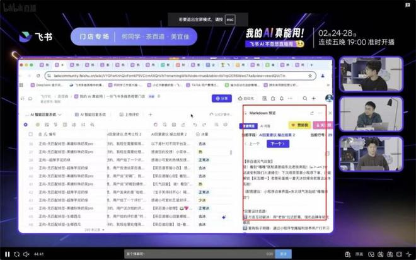The height and width of the screenshot is (260, 416).
Task: Select the blue 渲染预览 tab
Action: pyautogui.click(x=248, y=126)
